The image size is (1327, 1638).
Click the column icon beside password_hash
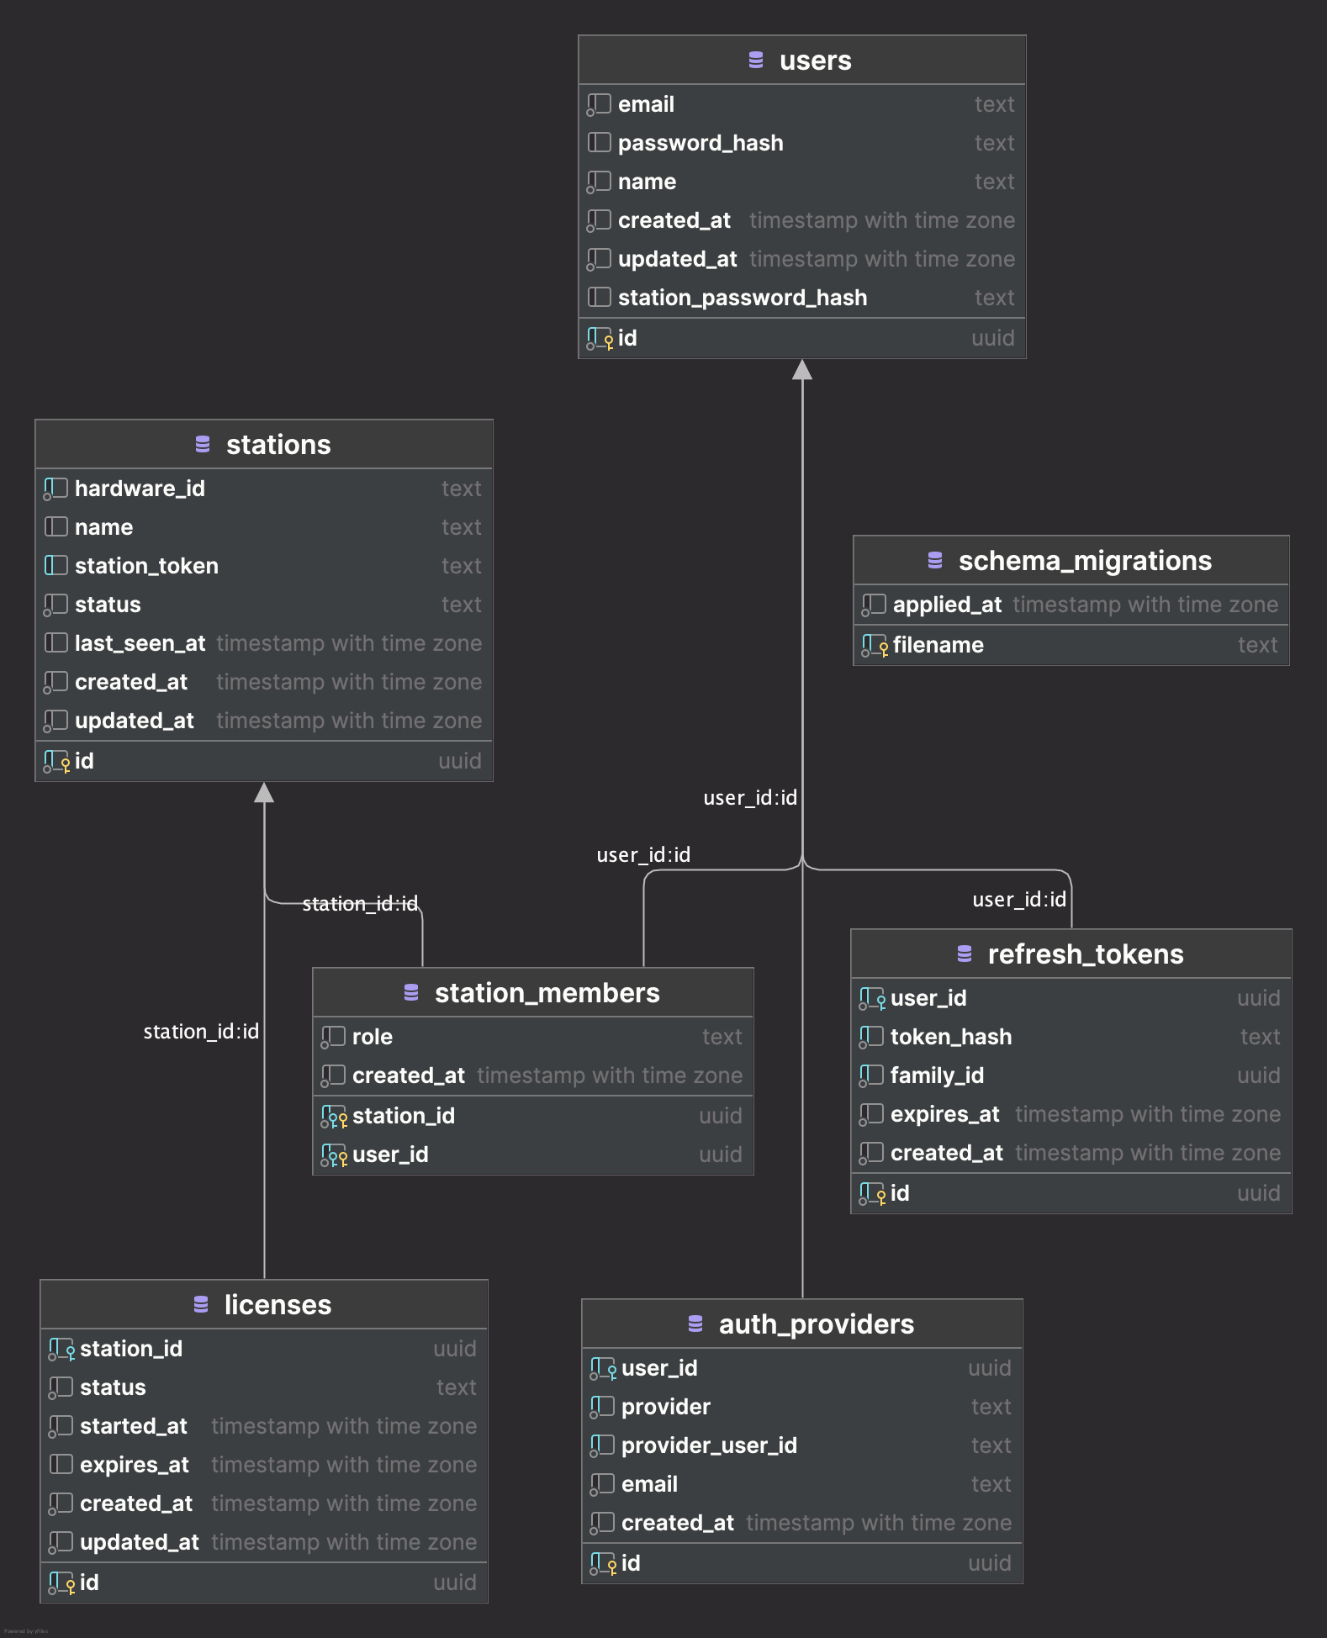point(599,142)
